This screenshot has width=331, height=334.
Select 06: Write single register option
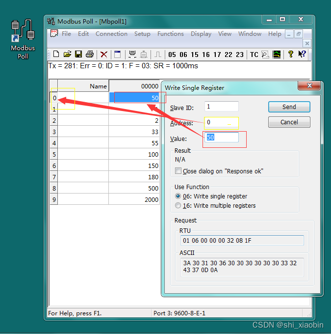point(178,196)
